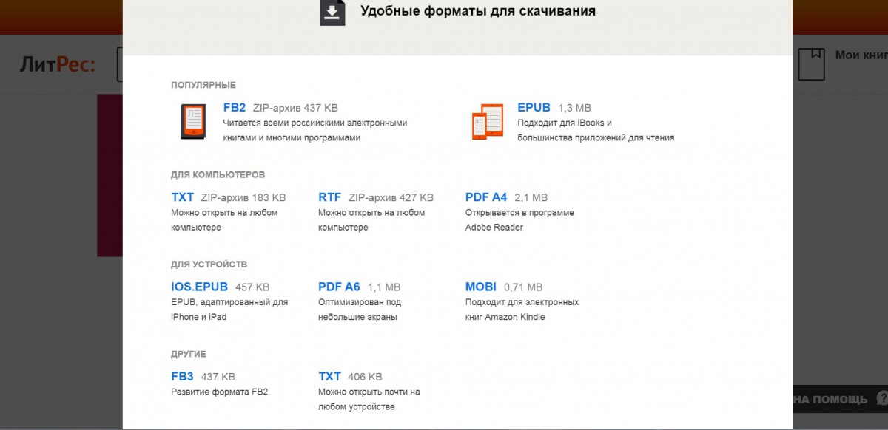Image resolution: width=888 pixels, height=430 pixels.
Task: Download the iOS.EPUB version
Action: [x=200, y=287]
